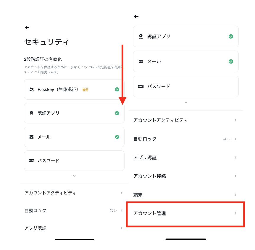Open アカウント管理 menu item
The image size is (255, 250).
[185, 213]
